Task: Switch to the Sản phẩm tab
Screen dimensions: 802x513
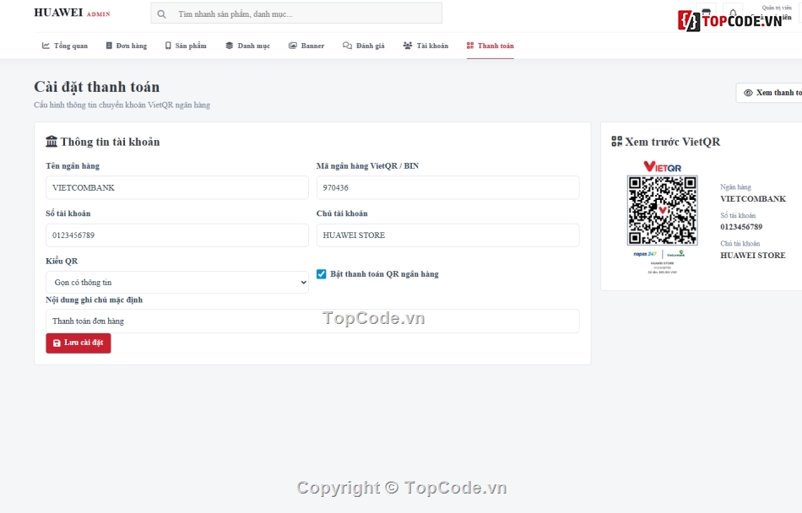Action: pyautogui.click(x=186, y=46)
